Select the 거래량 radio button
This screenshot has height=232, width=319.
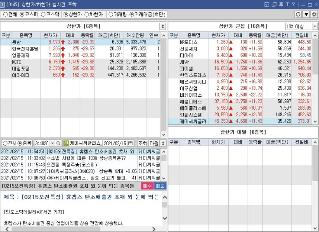pos(111,14)
